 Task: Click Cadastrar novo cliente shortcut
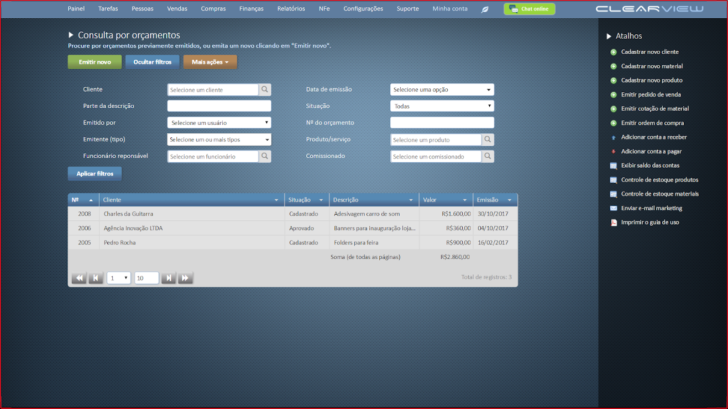(650, 52)
